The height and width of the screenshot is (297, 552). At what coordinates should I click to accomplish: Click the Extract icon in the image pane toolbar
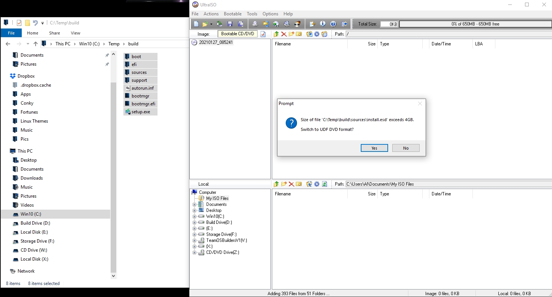pyautogui.click(x=309, y=34)
